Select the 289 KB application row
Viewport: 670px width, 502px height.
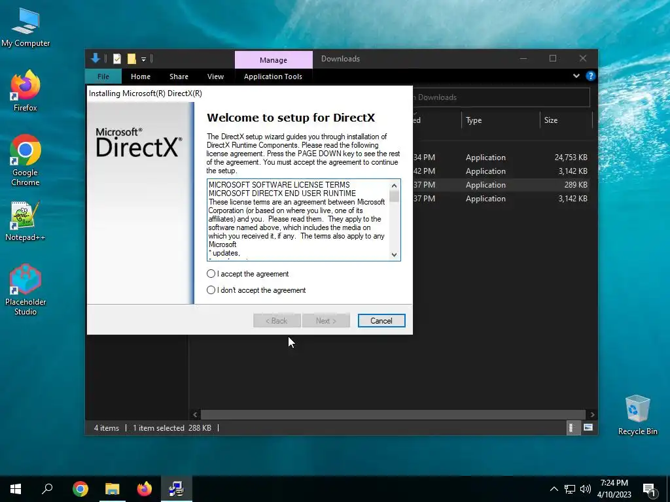tap(501, 185)
